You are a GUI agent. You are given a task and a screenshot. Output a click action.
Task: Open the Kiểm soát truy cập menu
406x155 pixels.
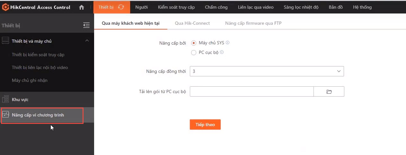(x=176, y=7)
